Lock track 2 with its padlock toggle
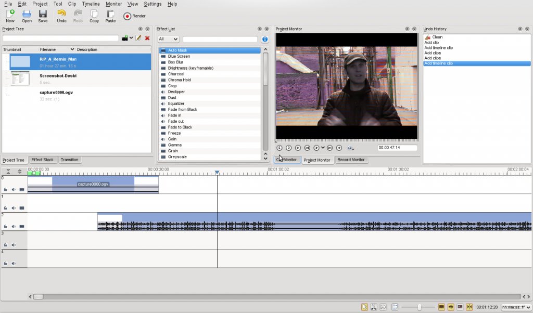 (5, 226)
